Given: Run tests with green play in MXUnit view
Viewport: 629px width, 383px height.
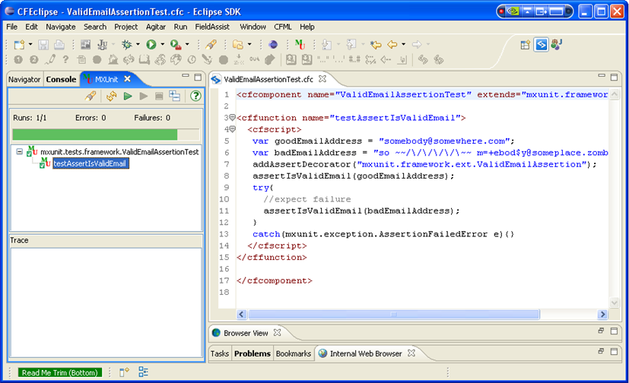Looking at the screenshot, I should 128,97.
